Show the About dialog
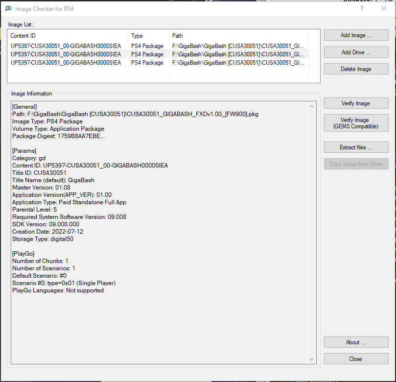The width and height of the screenshot is (396, 382). tap(356, 342)
